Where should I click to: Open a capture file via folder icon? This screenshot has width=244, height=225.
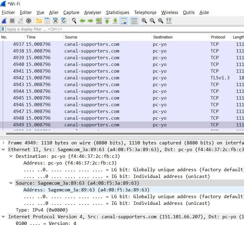(39, 21)
